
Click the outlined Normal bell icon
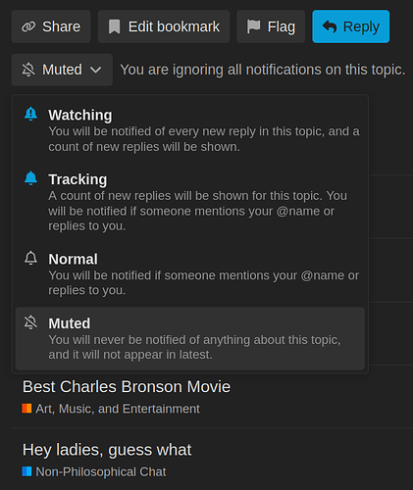point(30,258)
